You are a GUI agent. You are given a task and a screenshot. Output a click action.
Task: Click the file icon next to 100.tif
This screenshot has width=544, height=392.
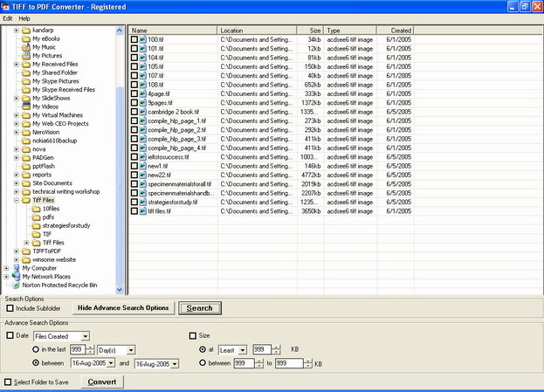(142, 39)
